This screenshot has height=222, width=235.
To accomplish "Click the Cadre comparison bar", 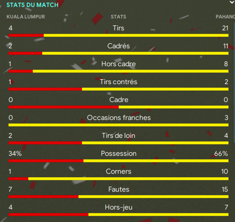I will tap(119, 107).
